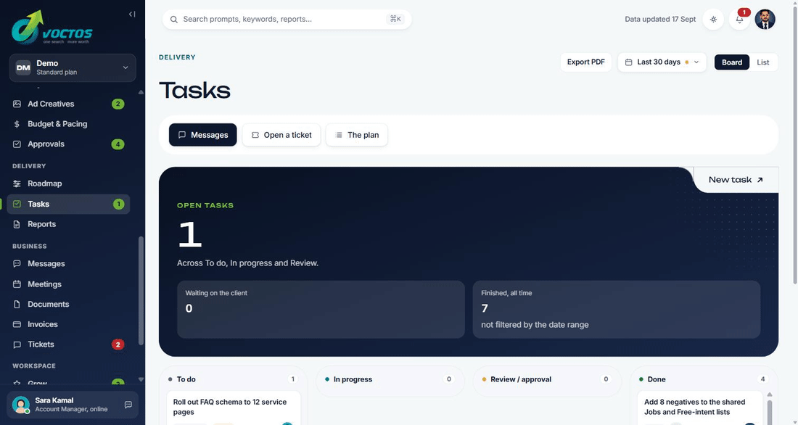798x425 pixels.
Task: Open the Demo workspace dropdown
Action: coord(73,67)
